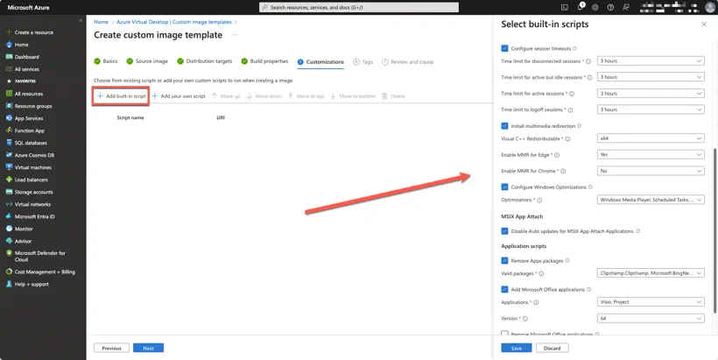Open the notifications bell icon
Image resolution: width=718 pixels, height=360 pixels.
click(581, 7)
